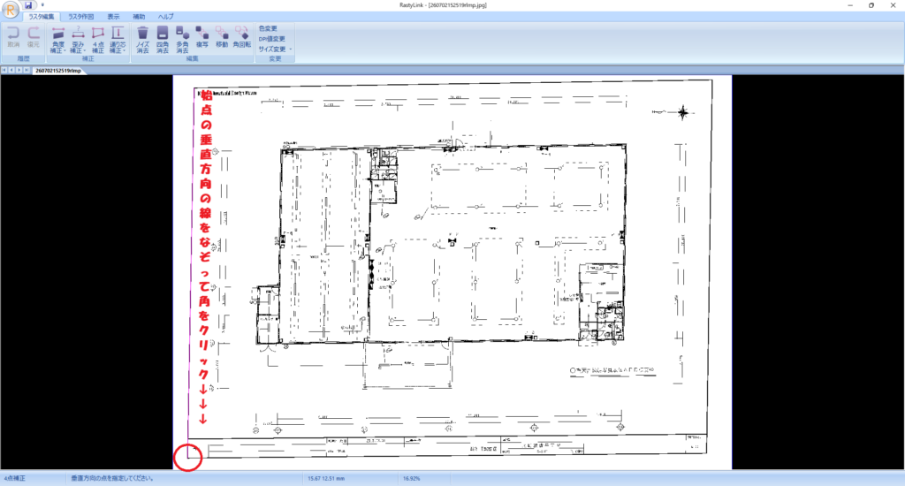Minimize the RastyLink window
Viewport: 905px width, 486px height.
pyautogui.click(x=850, y=5)
